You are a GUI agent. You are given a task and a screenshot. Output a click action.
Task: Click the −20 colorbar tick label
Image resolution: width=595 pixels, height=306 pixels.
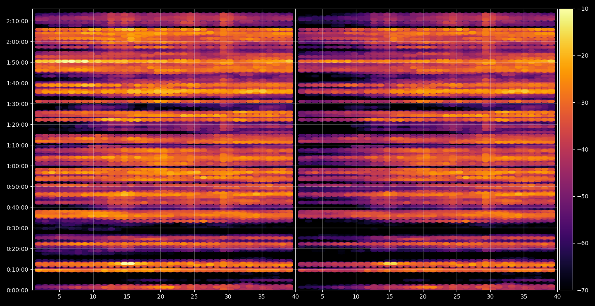pos(582,55)
